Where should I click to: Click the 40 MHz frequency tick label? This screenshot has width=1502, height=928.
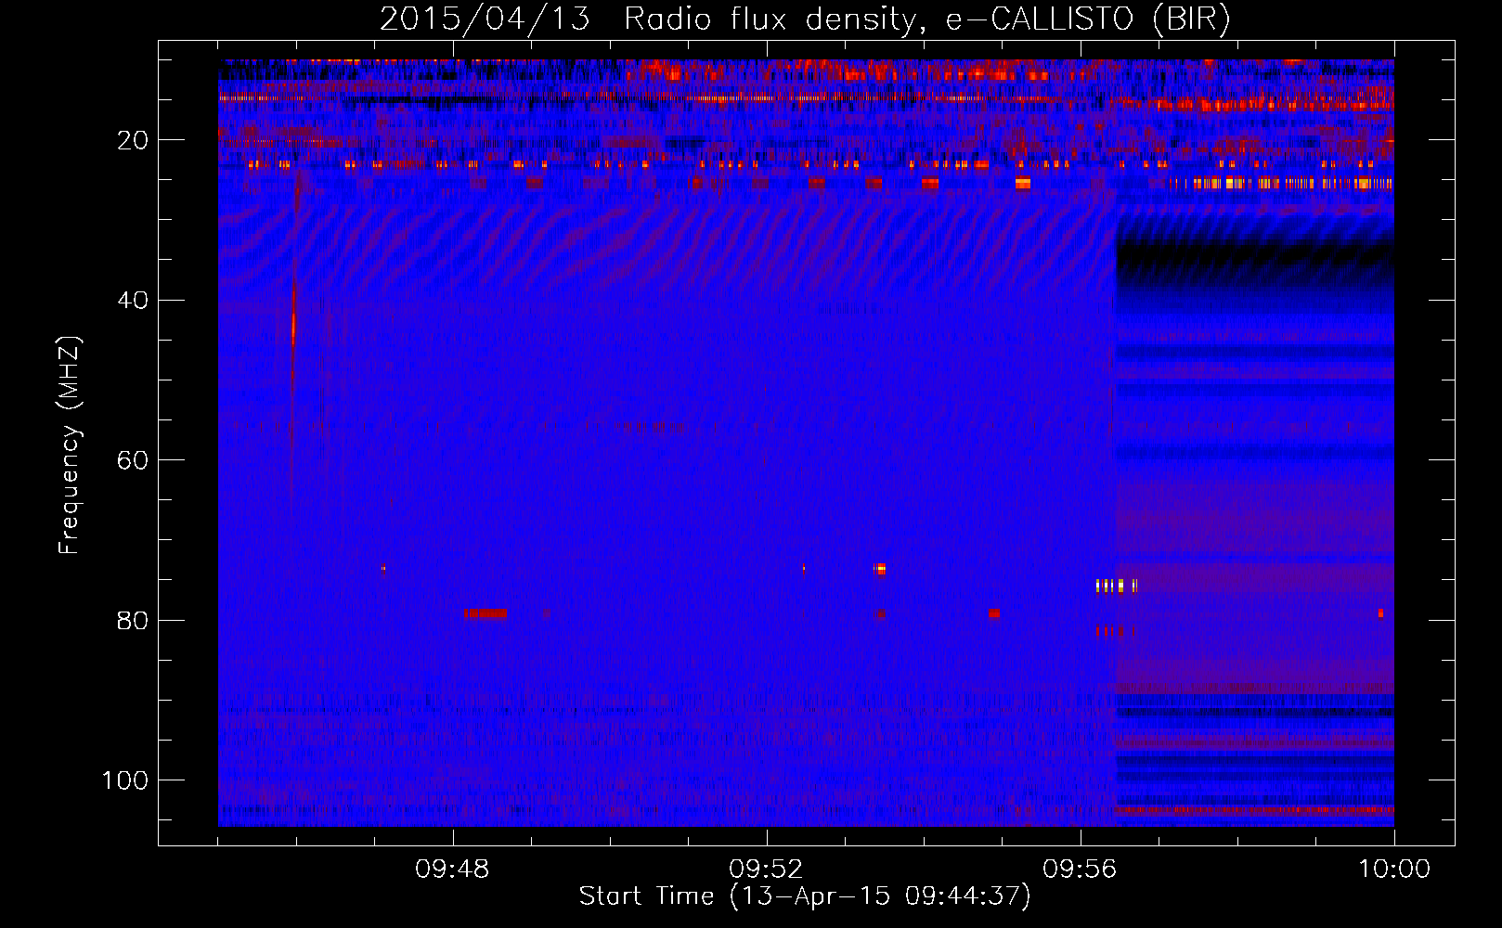pyautogui.click(x=133, y=301)
